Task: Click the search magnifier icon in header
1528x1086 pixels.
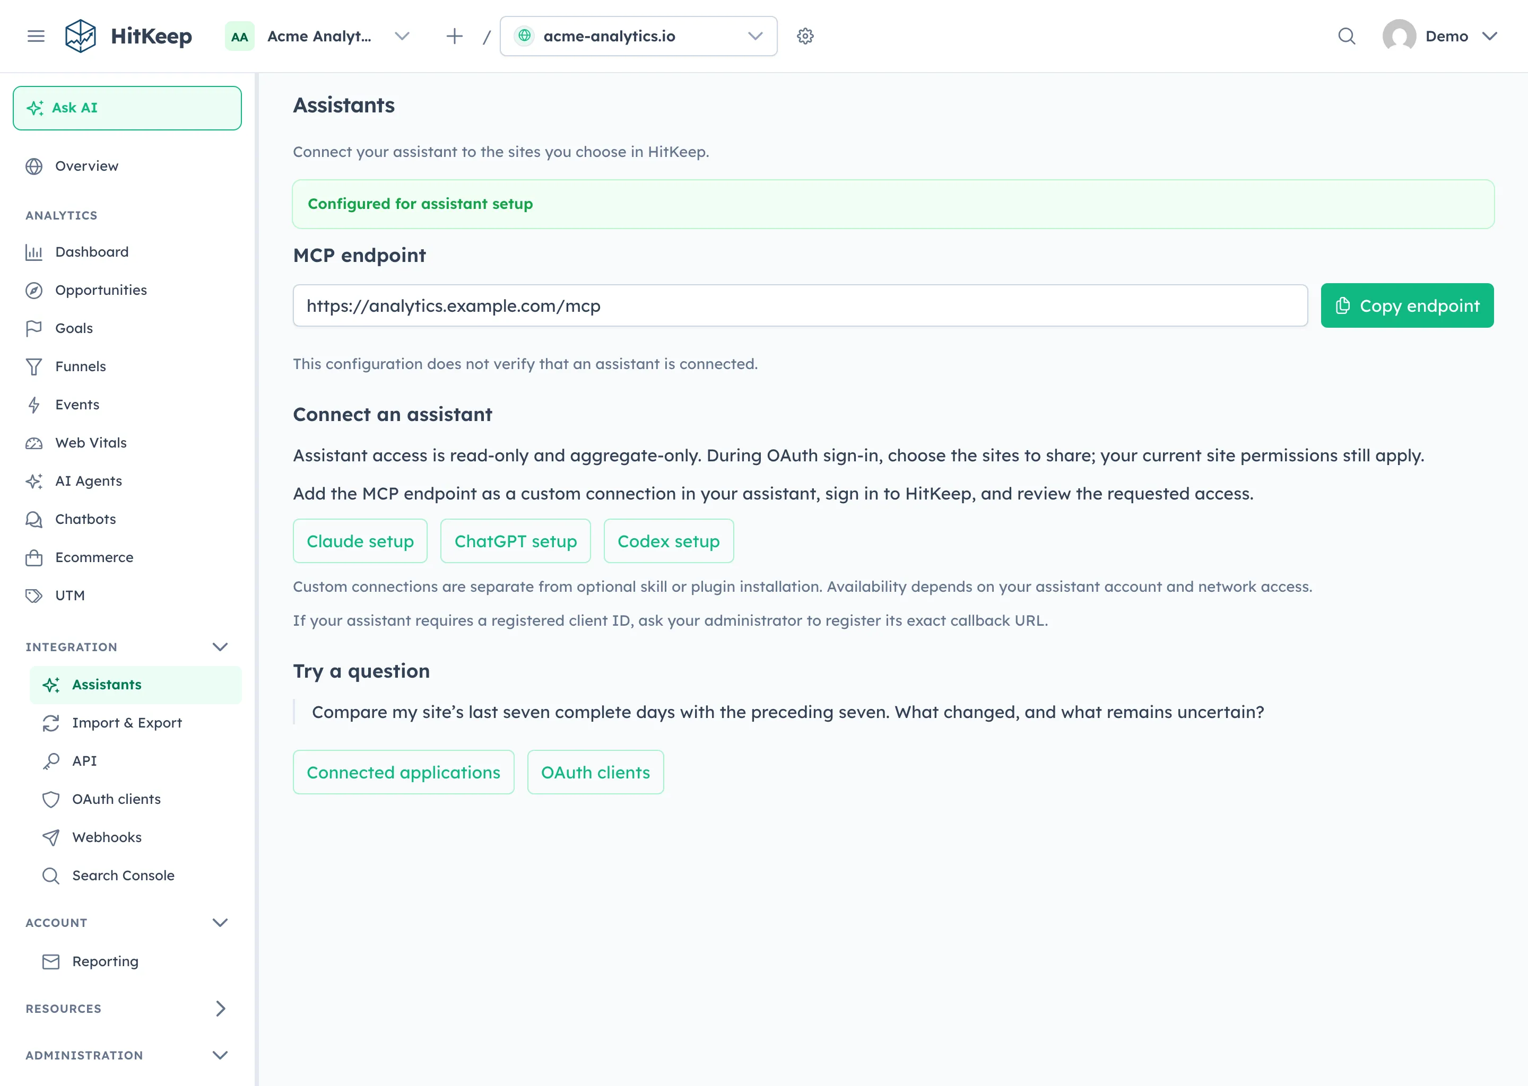Action: pos(1346,36)
